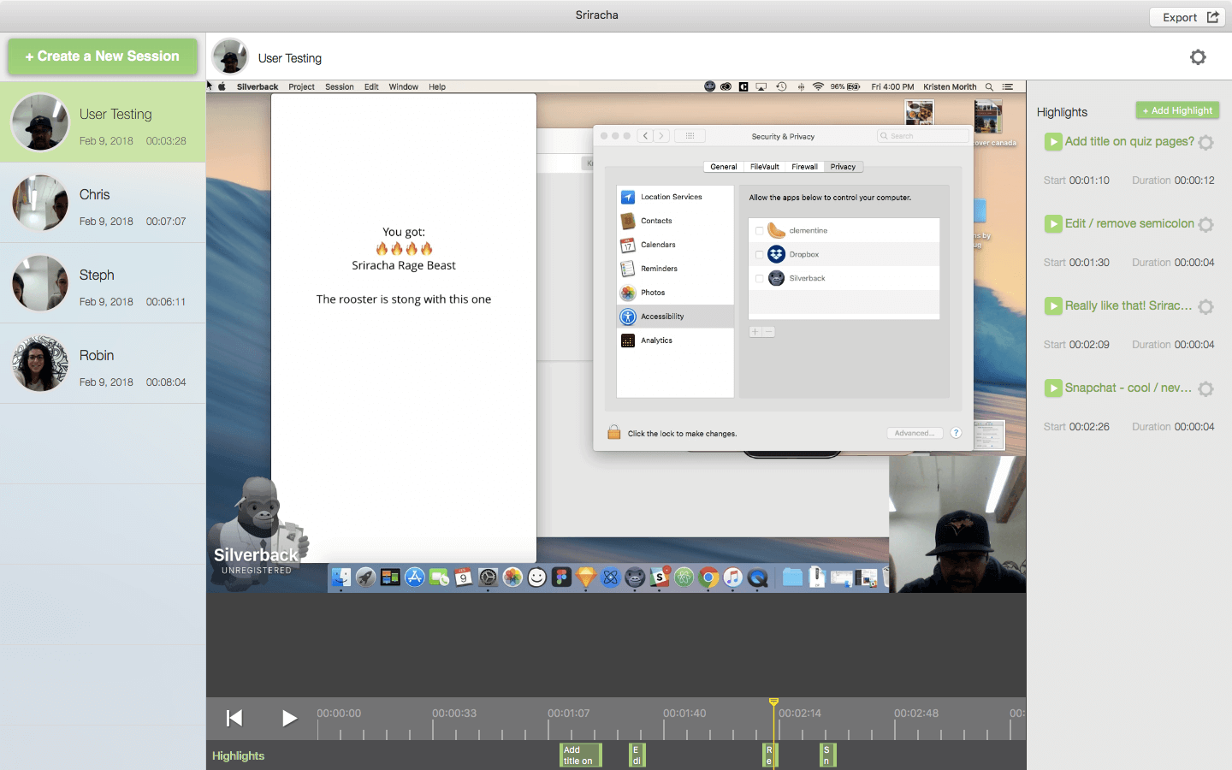Image resolution: width=1232 pixels, height=770 pixels.
Task: Click the yellow playhead on the timeline
Action: click(x=773, y=702)
